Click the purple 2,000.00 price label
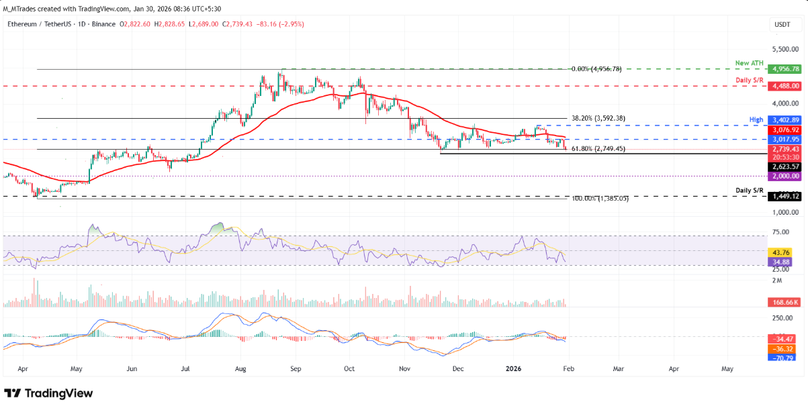 [x=786, y=176]
